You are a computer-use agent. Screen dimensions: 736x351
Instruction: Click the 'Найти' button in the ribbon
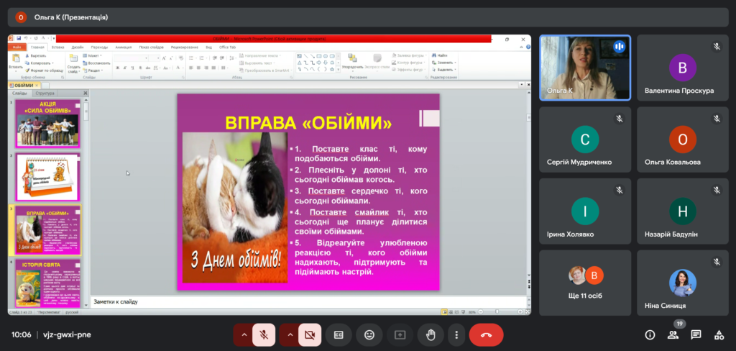tap(442, 55)
